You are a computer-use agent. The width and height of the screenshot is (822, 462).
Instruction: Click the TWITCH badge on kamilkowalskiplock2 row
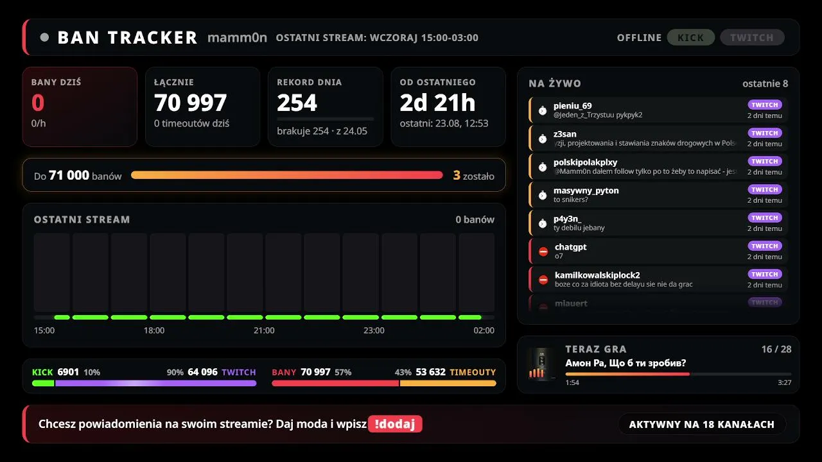[x=765, y=274]
